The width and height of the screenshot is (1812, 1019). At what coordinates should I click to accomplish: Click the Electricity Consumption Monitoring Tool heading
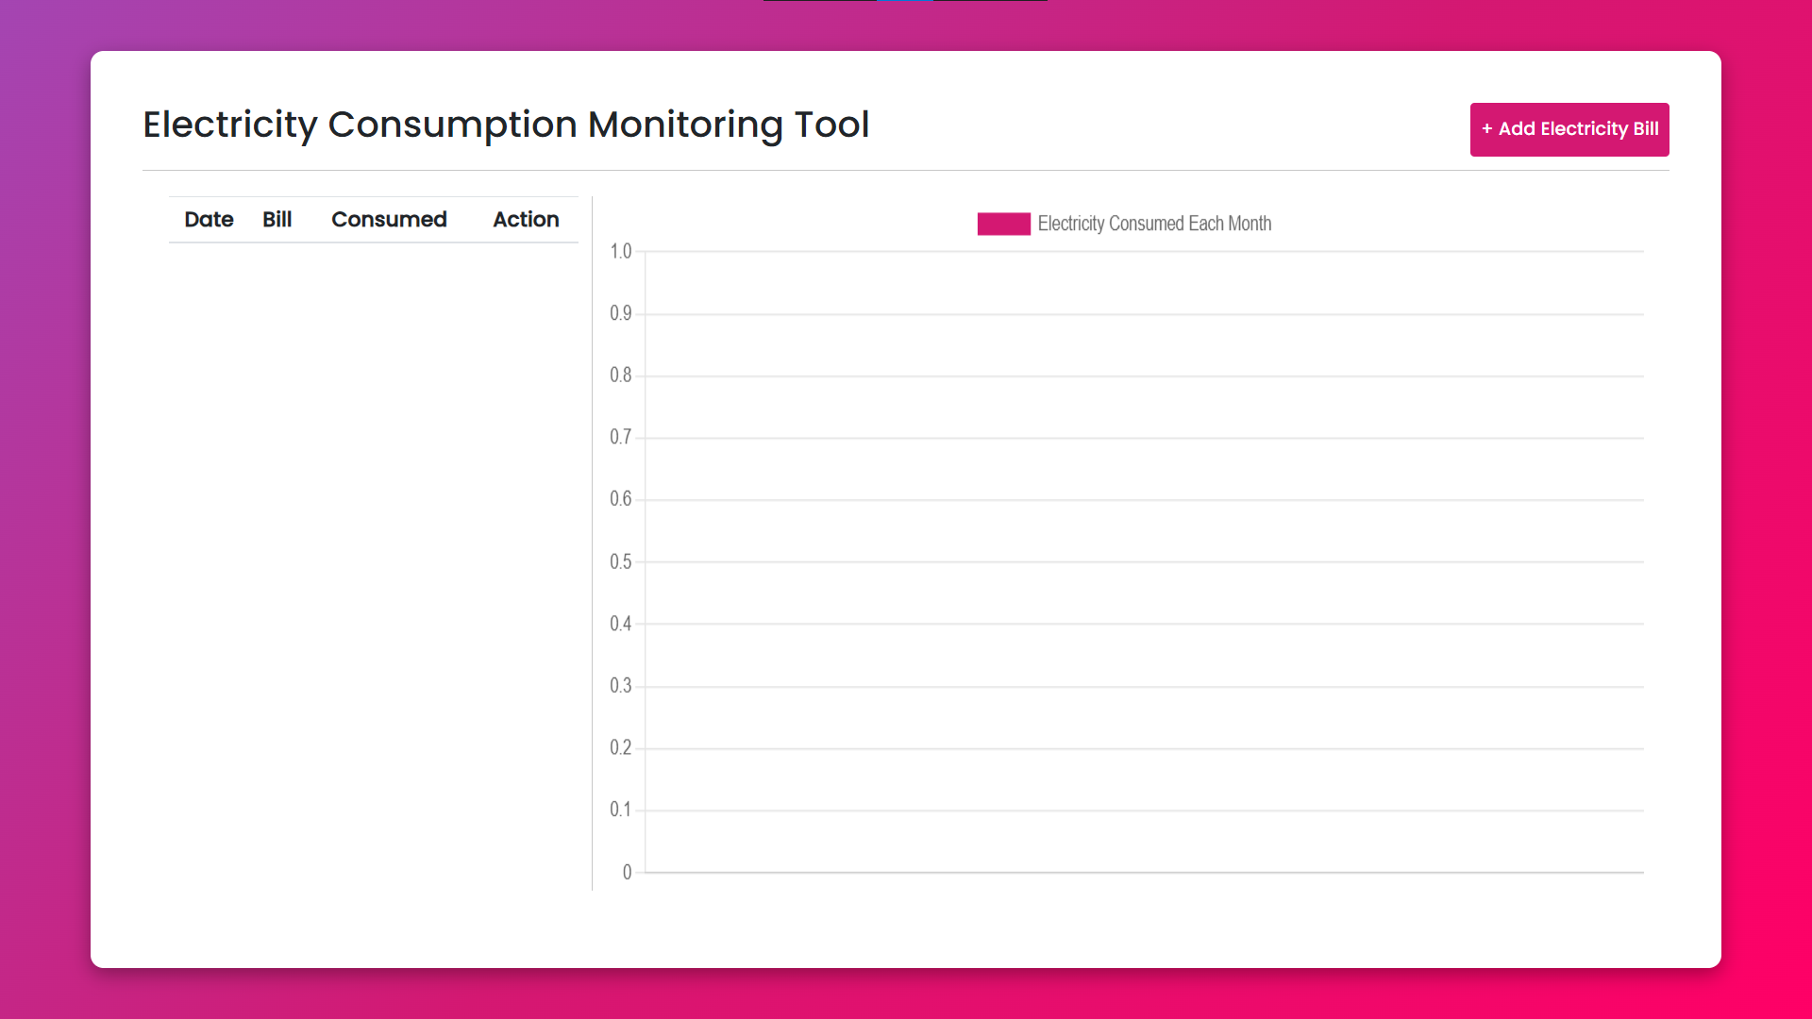[x=506, y=125]
